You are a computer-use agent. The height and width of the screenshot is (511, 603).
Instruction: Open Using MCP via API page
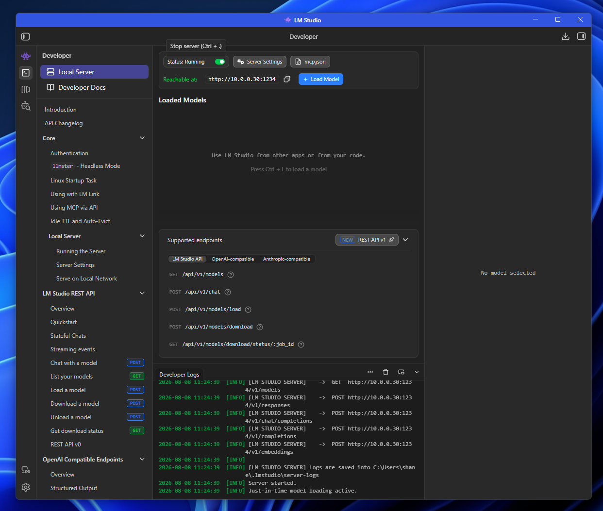74,208
